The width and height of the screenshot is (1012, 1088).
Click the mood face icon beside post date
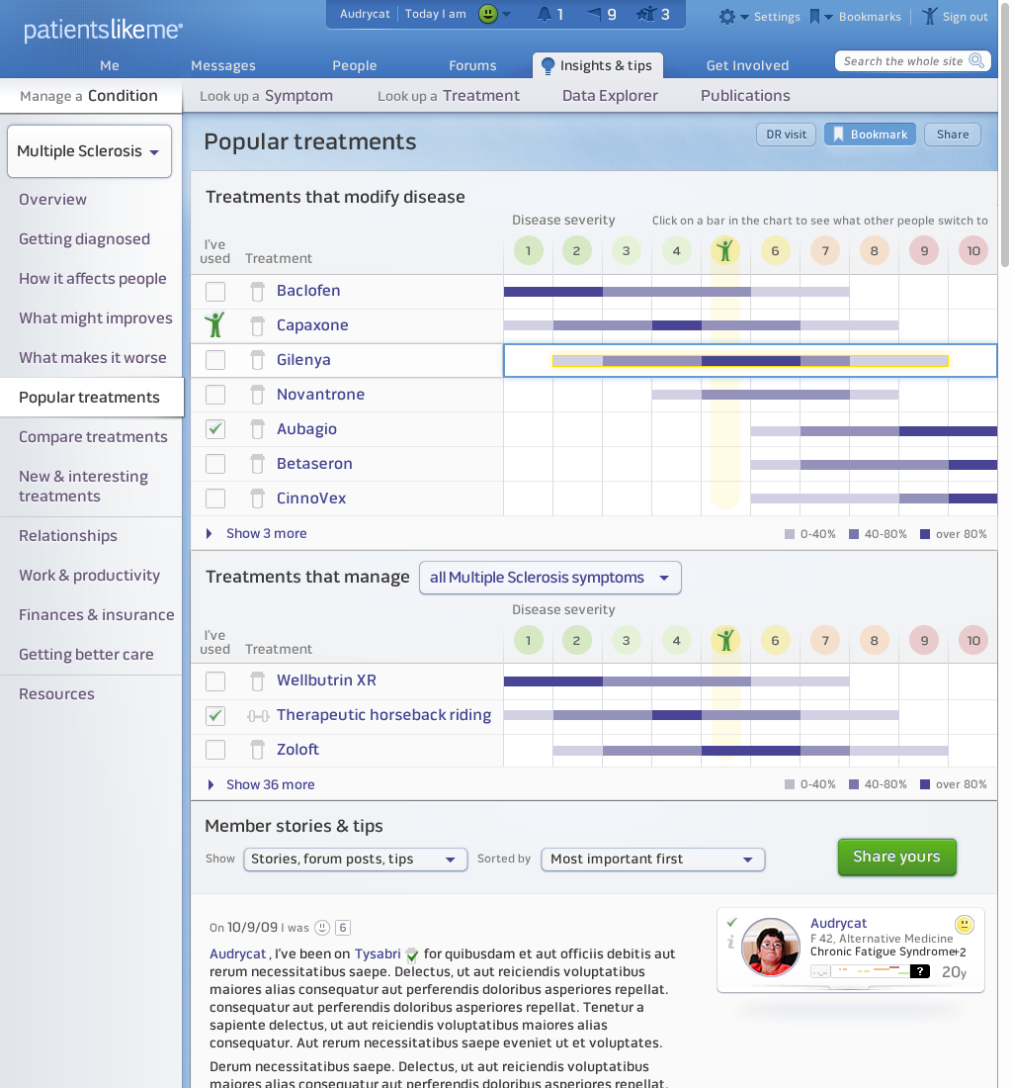click(322, 928)
